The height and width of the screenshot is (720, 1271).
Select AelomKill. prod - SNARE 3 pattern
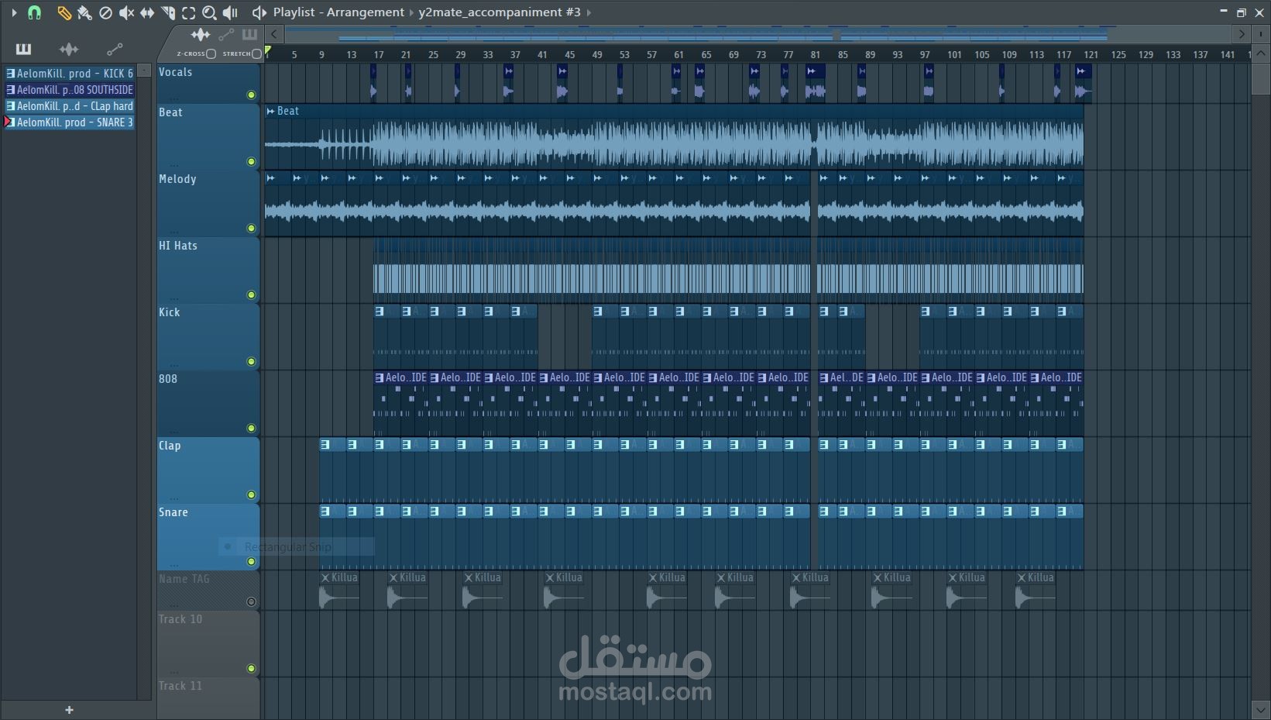click(x=70, y=122)
